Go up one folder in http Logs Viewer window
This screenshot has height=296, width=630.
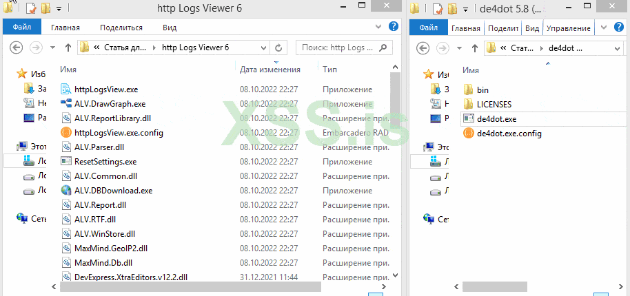point(68,47)
